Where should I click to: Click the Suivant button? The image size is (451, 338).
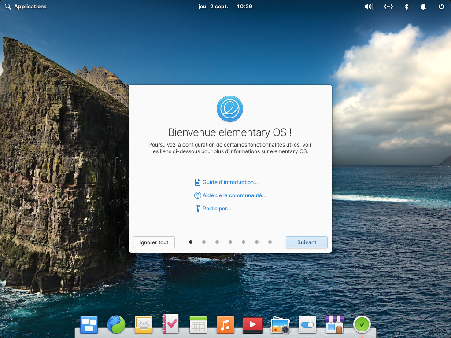[x=307, y=242]
